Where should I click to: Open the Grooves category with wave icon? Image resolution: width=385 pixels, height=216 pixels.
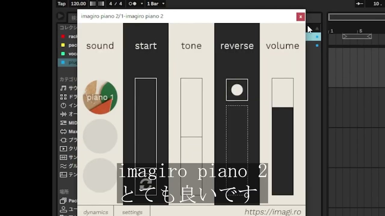click(x=68, y=166)
